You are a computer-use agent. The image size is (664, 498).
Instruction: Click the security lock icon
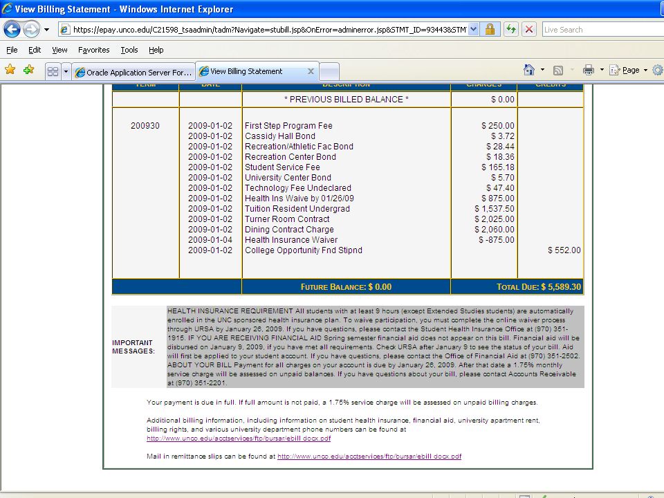tap(490, 29)
